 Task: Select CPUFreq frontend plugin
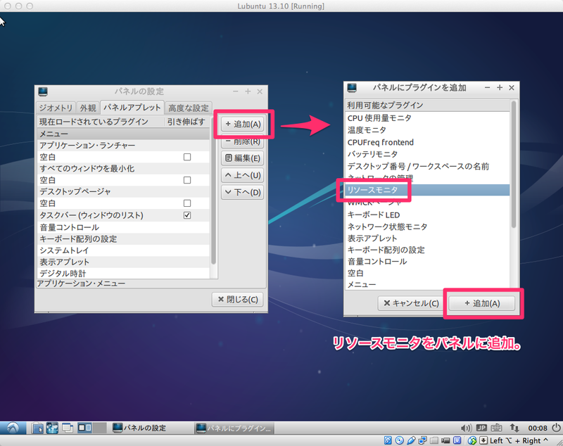[x=427, y=142]
